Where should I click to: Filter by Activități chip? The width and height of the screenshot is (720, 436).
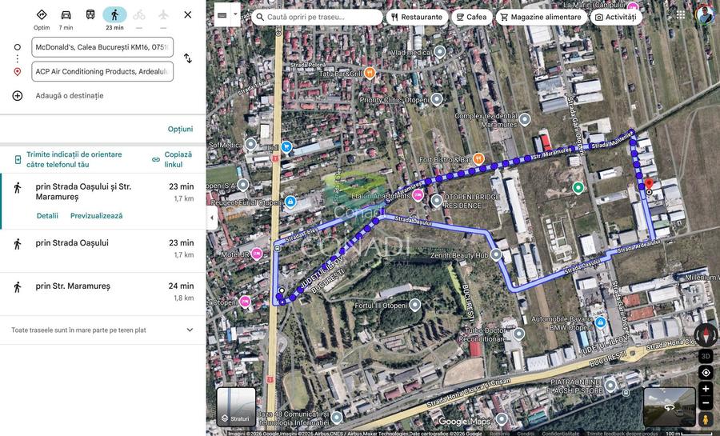pos(616,17)
